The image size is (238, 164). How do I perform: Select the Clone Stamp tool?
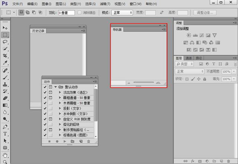tap(5, 85)
